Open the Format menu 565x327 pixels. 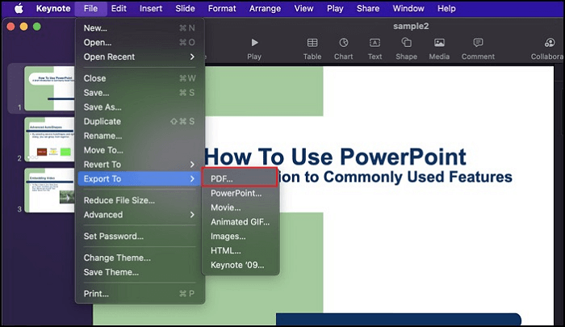(222, 8)
